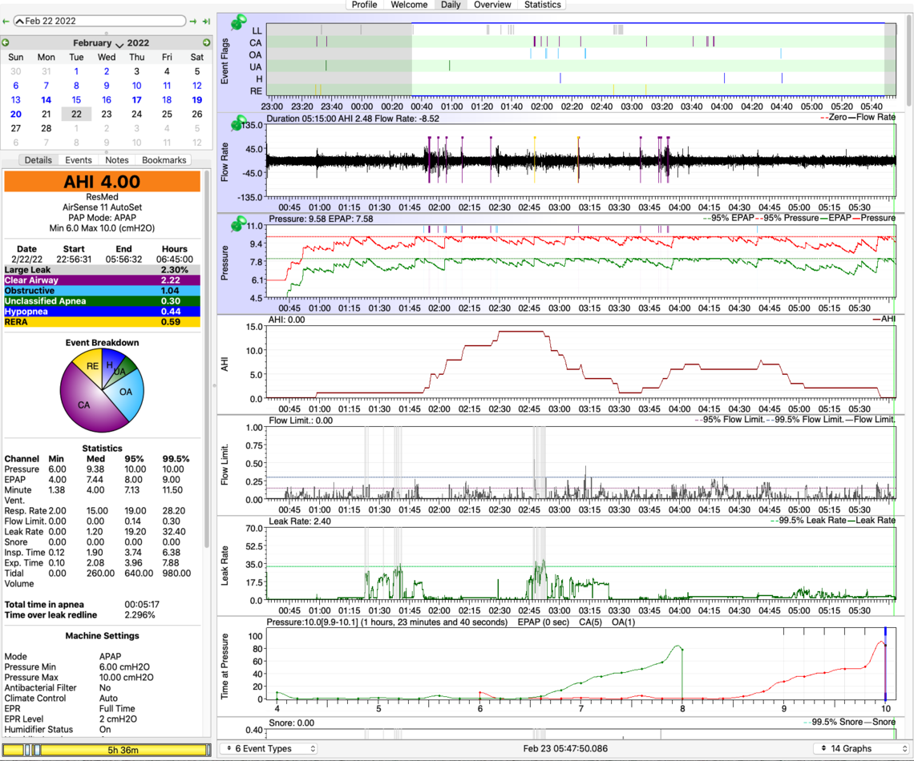
Task: Click the LL row label in Event Flags
Action: coord(257,30)
